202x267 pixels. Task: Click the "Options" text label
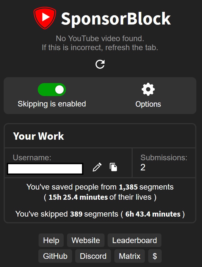(148, 104)
